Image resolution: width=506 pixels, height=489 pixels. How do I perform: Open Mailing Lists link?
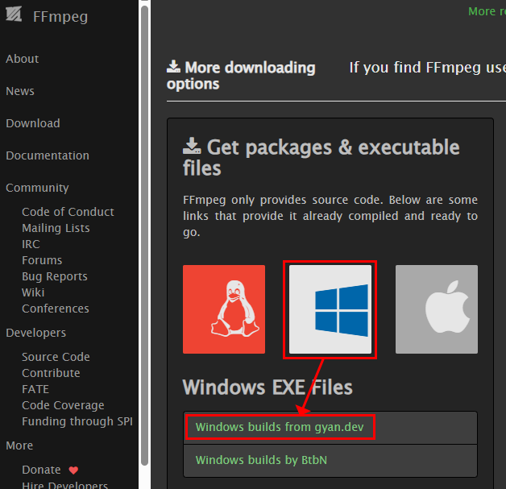56,228
